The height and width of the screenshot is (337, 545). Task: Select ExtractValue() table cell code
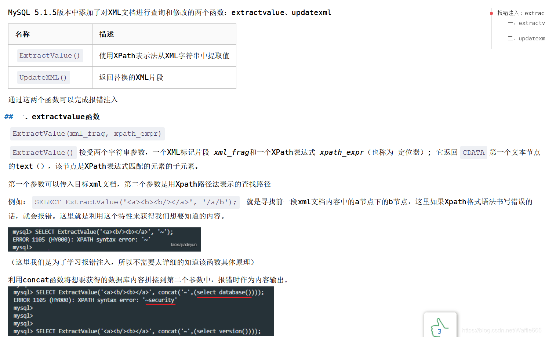coord(50,56)
